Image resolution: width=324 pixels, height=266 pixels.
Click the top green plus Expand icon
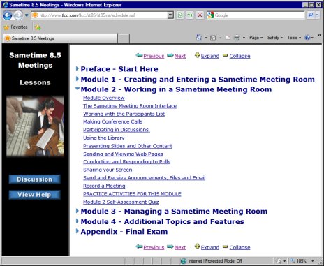198,55
